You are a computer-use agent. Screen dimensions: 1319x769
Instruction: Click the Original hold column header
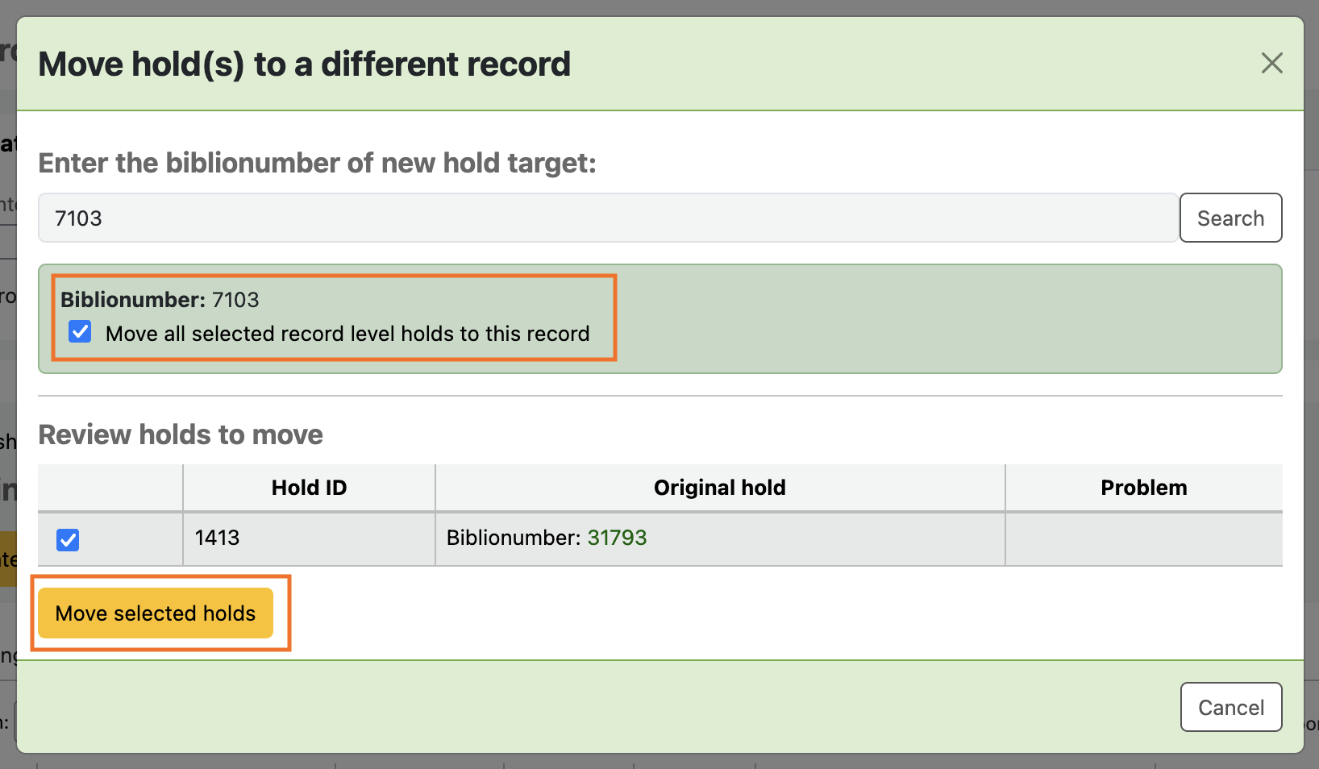(719, 488)
